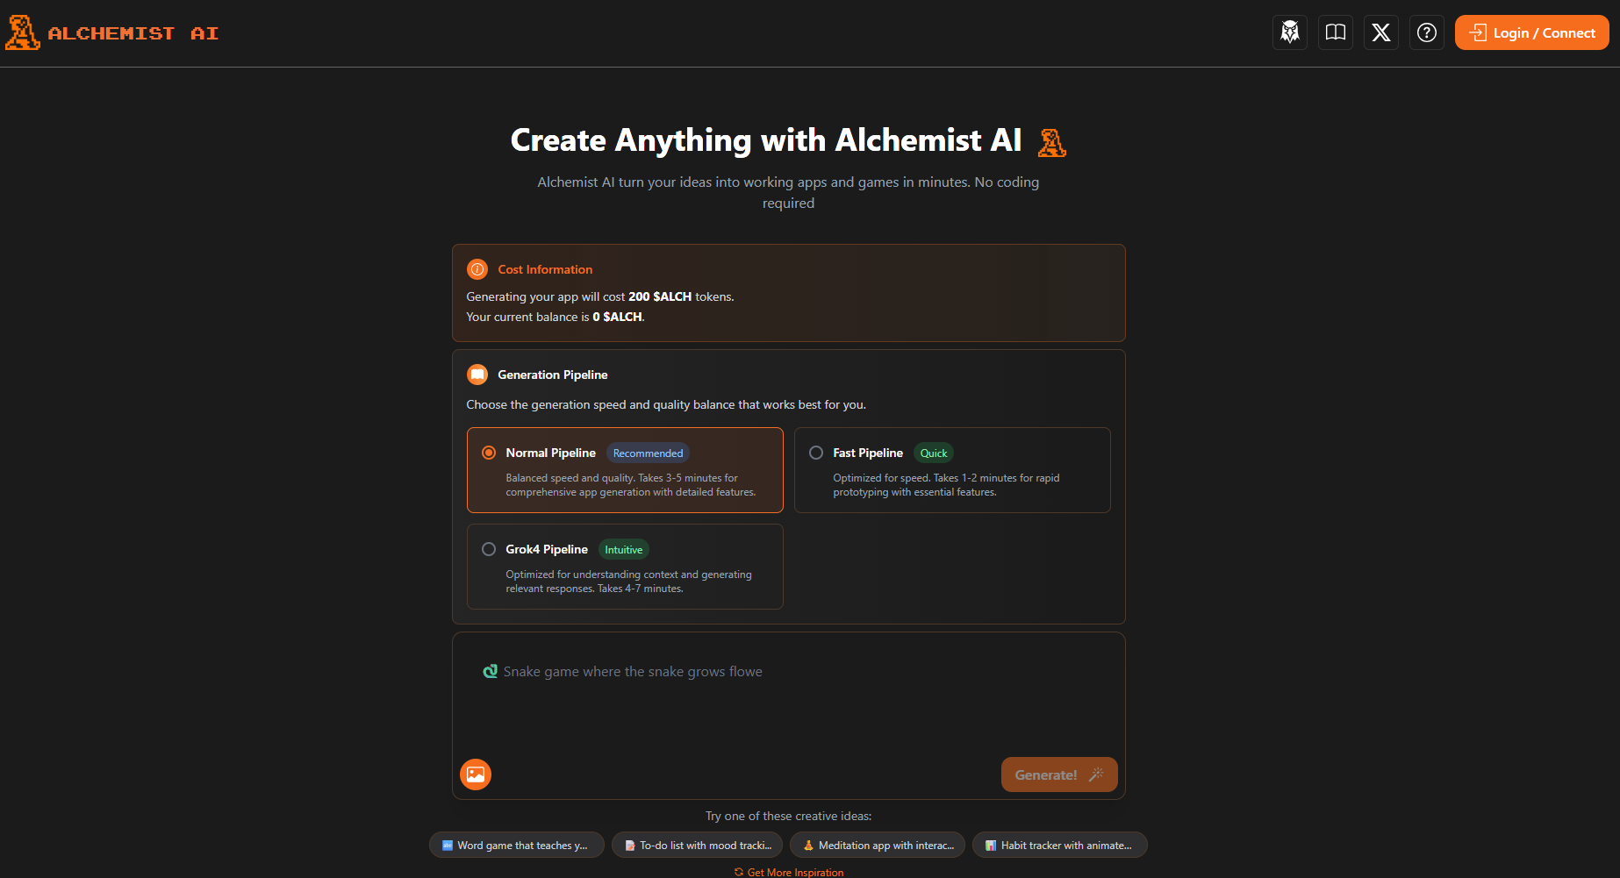Click the Fast Pipeline description text

pos(946,485)
